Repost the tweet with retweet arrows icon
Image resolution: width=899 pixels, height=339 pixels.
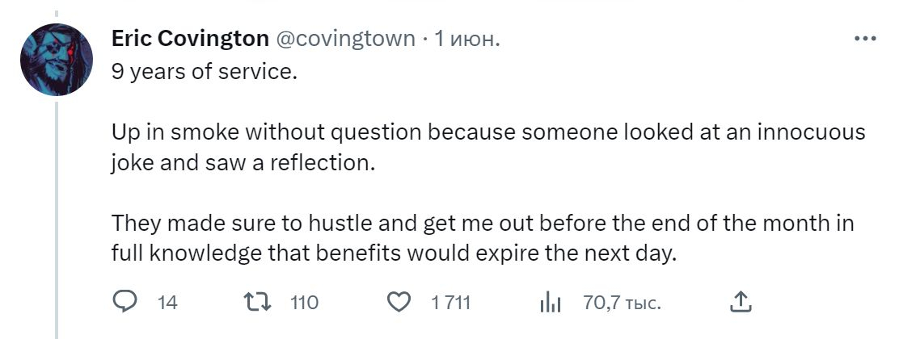pyautogui.click(x=257, y=303)
